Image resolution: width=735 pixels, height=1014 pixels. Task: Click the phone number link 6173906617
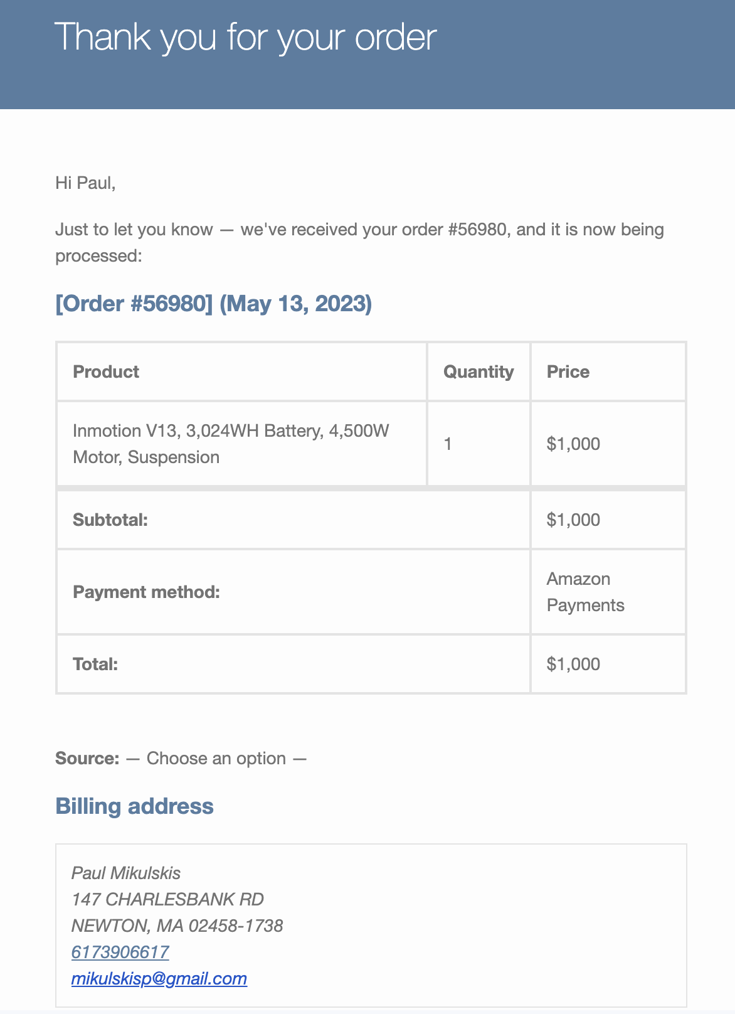(x=120, y=952)
